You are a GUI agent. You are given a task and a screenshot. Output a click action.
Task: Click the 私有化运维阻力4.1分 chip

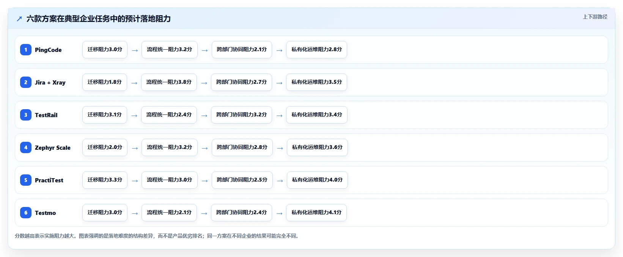316,213
